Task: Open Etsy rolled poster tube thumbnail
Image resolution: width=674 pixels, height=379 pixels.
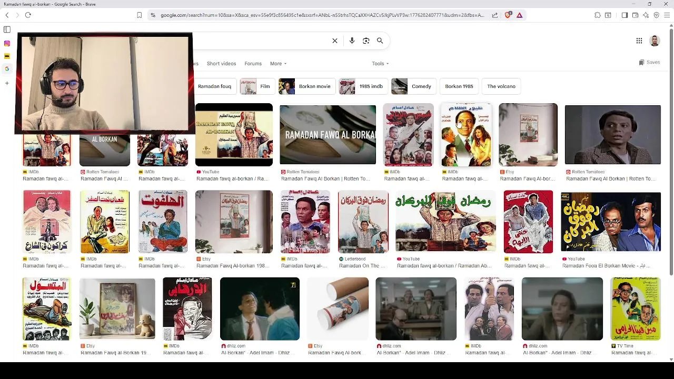Action: pos(338,308)
